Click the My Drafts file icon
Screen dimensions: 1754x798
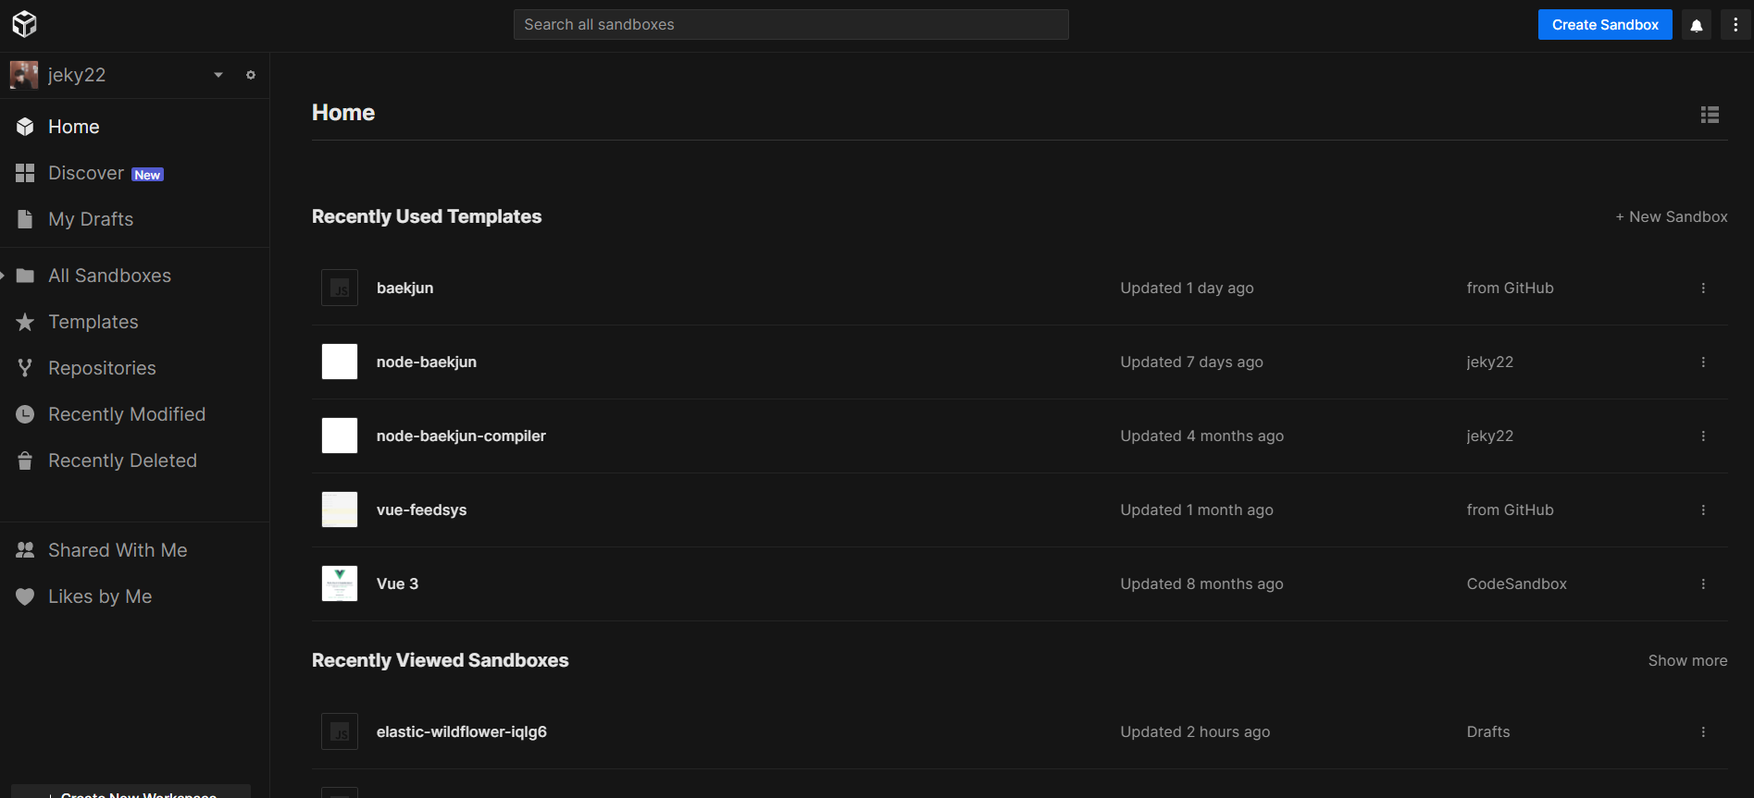pos(25,219)
